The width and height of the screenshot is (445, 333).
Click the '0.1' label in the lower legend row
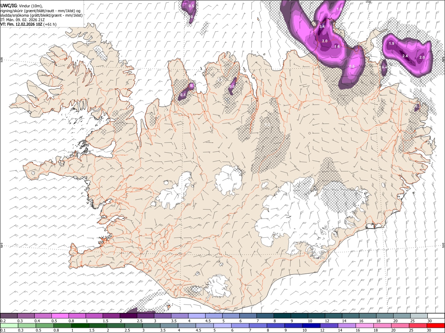(2, 330)
